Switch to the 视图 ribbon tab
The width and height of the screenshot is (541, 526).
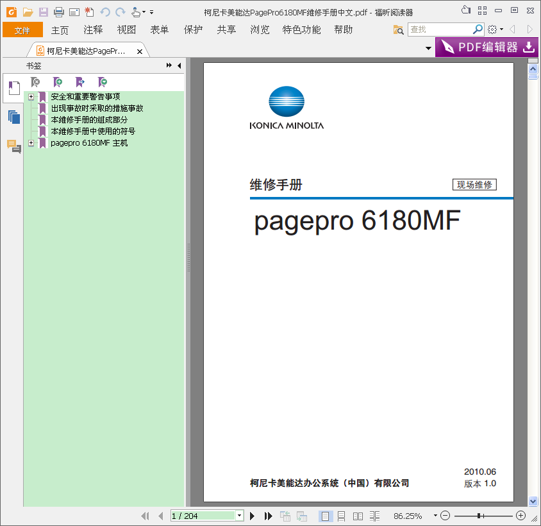point(126,30)
